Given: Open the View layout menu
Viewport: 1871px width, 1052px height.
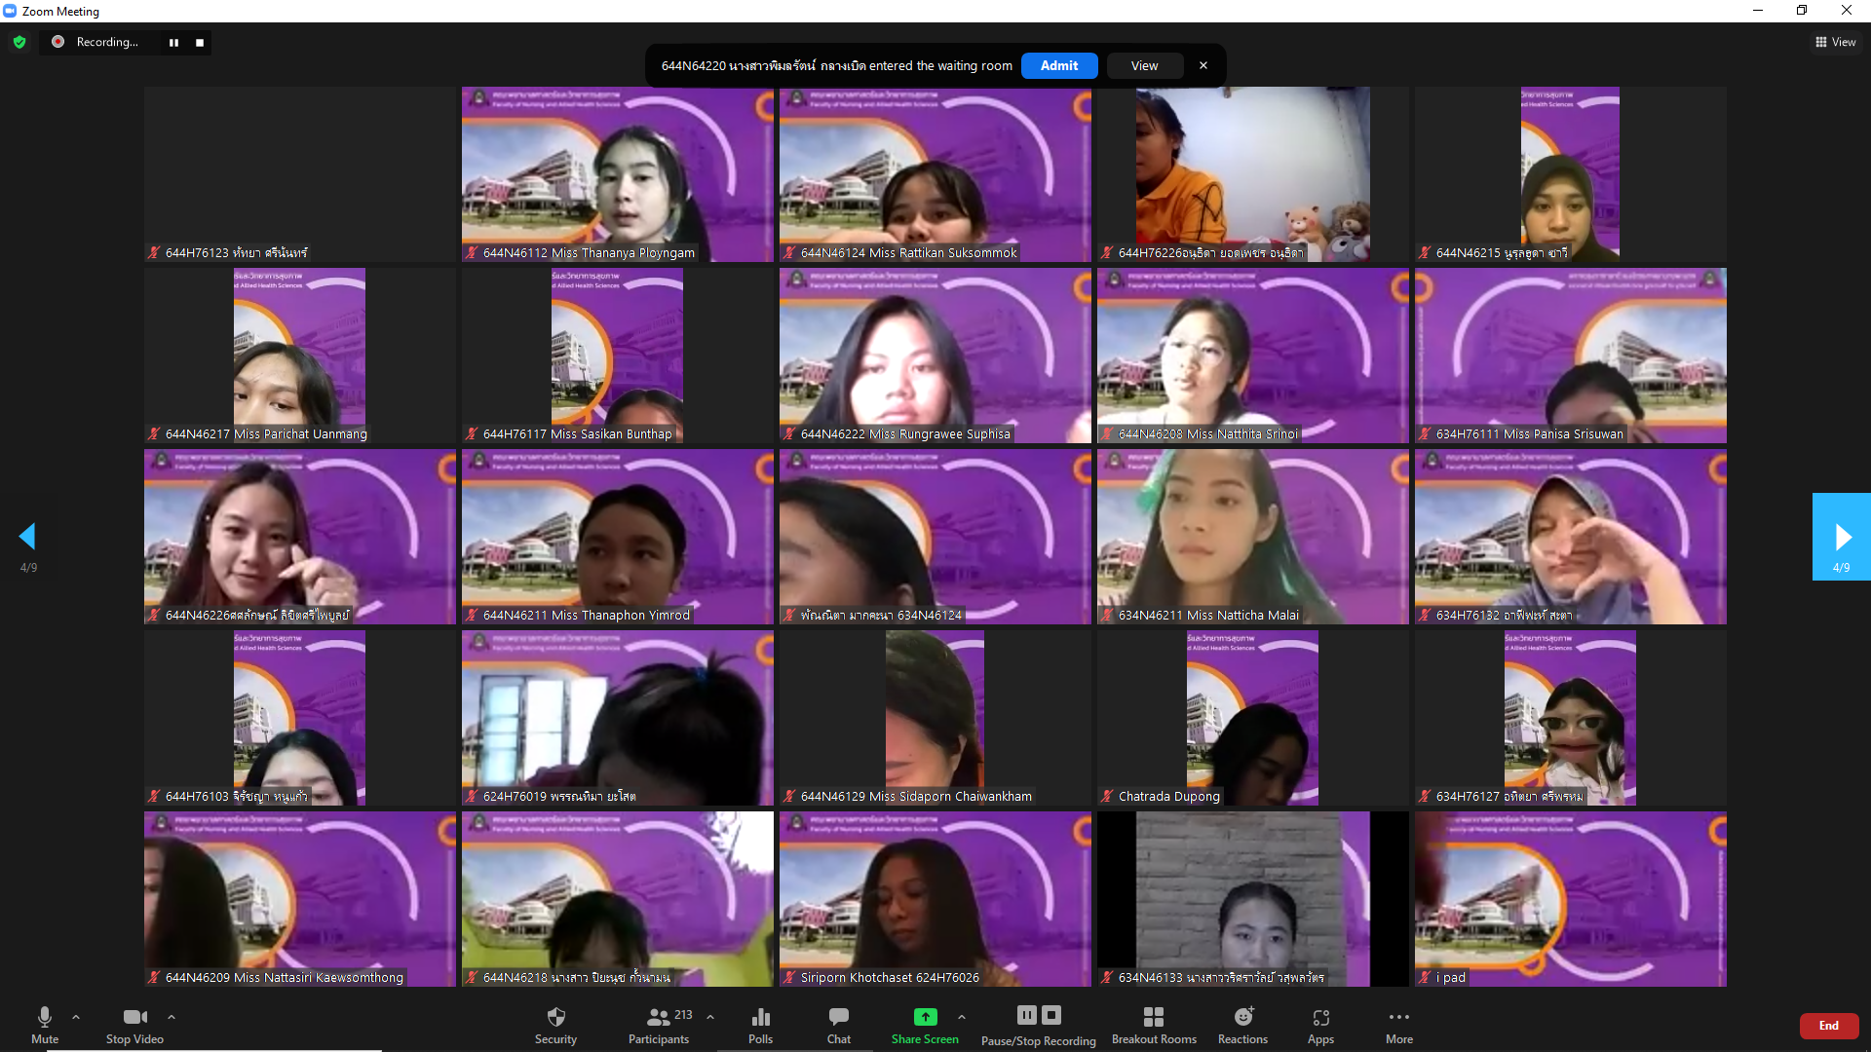Looking at the screenshot, I should [x=1835, y=42].
